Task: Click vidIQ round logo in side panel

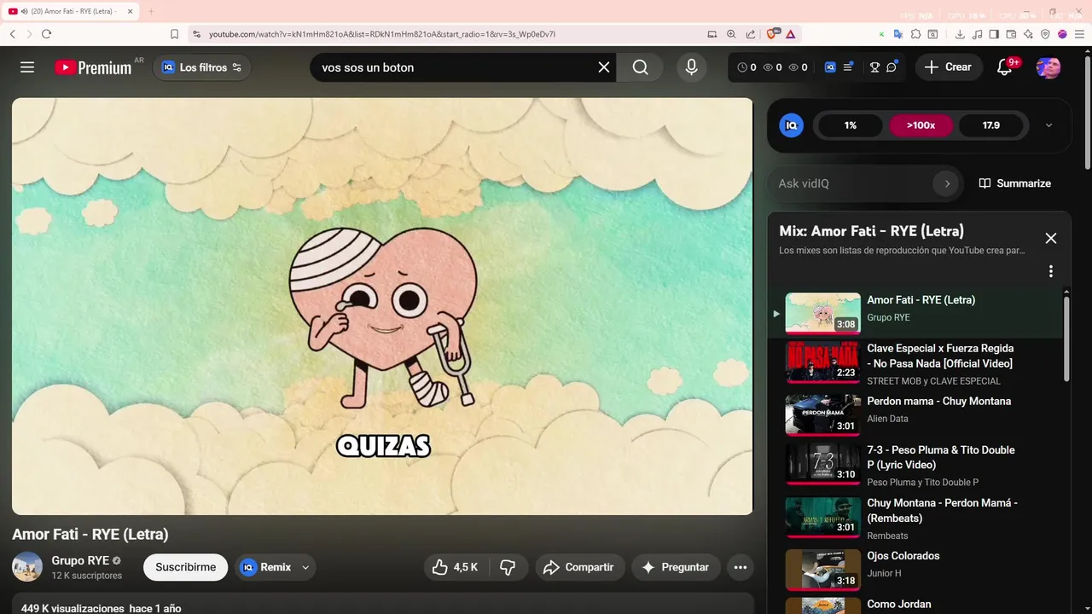Action: coord(792,125)
